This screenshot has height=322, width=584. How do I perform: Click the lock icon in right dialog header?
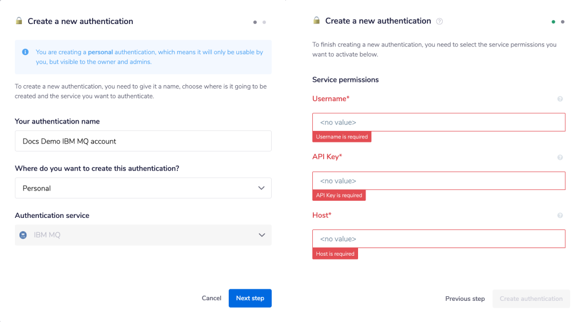(x=316, y=21)
